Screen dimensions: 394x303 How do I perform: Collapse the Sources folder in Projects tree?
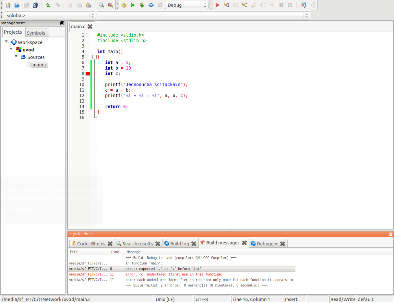(x=16, y=56)
